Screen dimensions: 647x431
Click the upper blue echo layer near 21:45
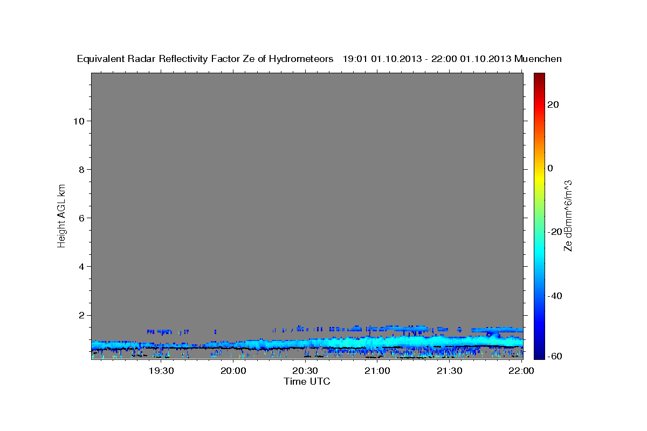click(496, 329)
